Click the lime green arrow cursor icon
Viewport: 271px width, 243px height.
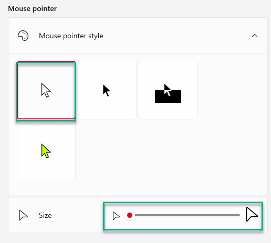(x=46, y=151)
